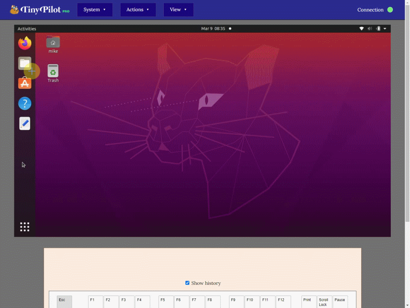Click the F6 virtual key
Screen dimensions: 410x308
pyautogui.click(x=182, y=302)
